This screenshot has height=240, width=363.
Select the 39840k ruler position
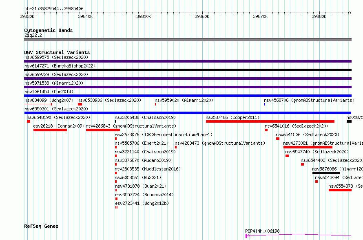85,16
